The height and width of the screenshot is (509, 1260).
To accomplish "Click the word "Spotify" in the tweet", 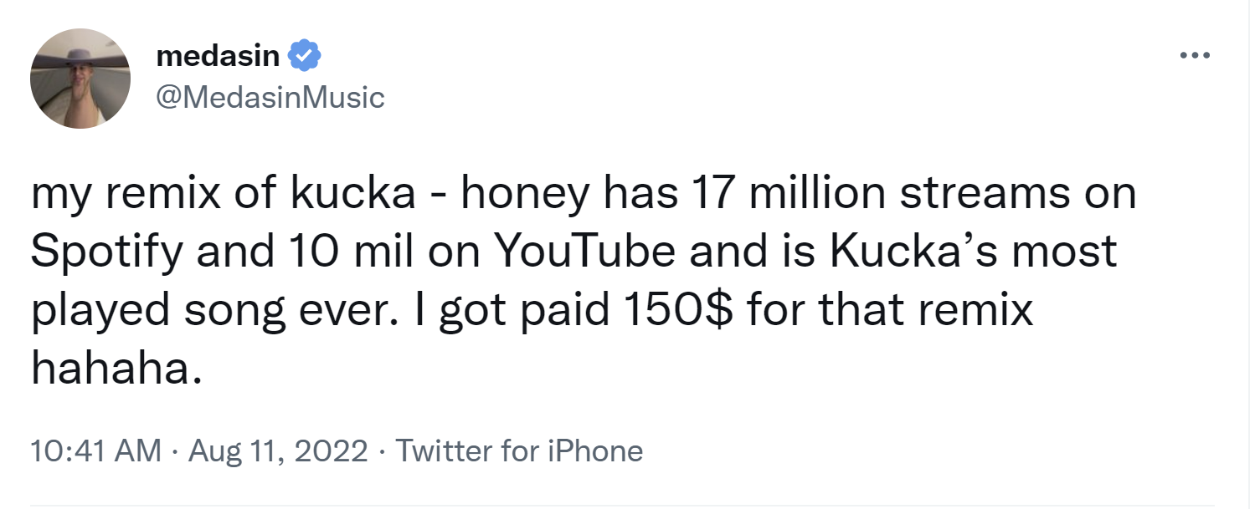I will click(111, 252).
